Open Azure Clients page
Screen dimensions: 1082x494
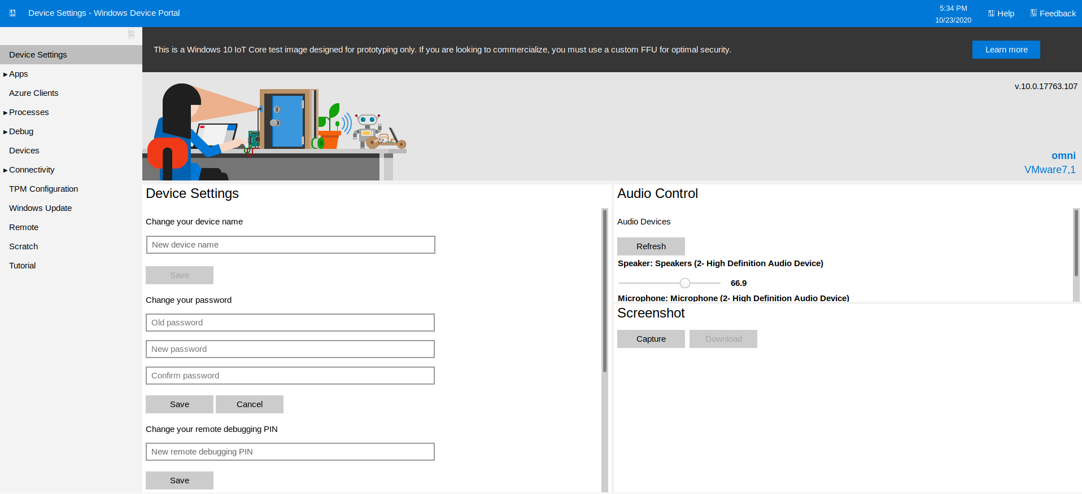pos(33,93)
